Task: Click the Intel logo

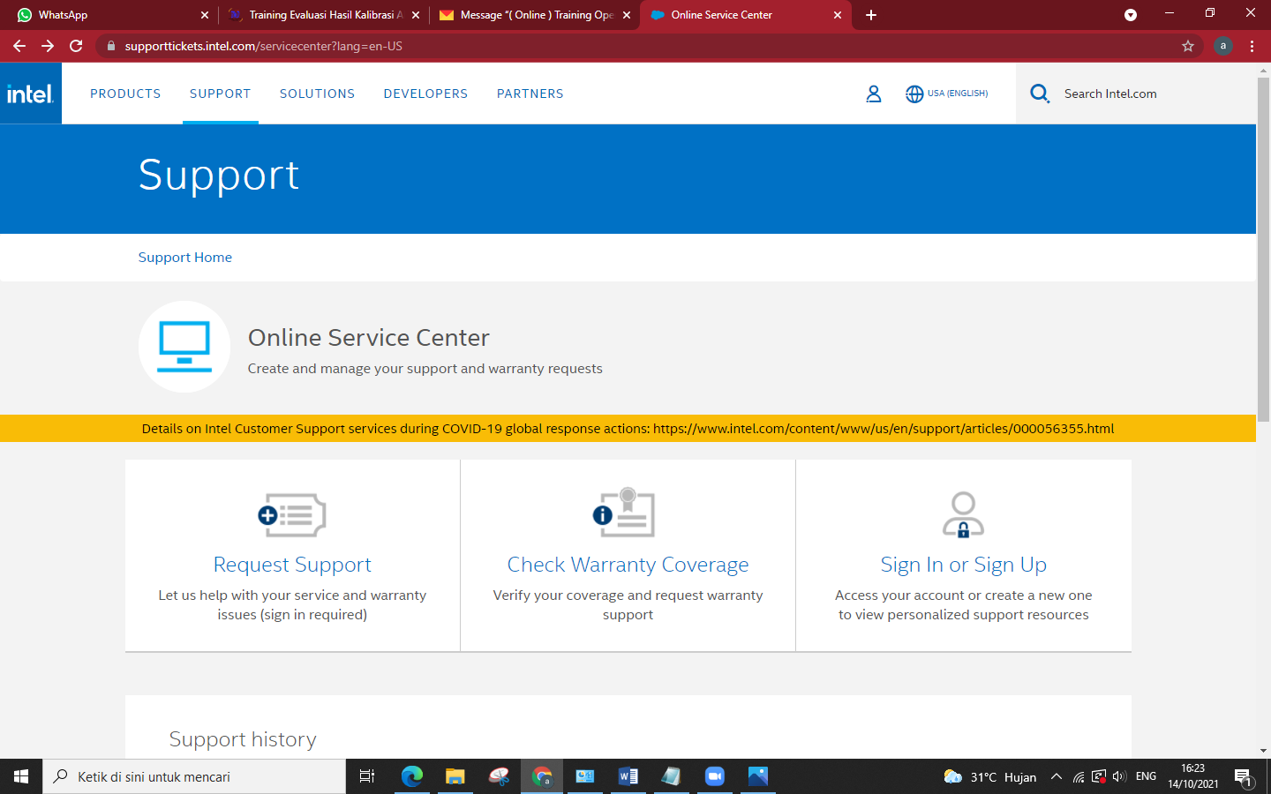Action: [x=31, y=94]
